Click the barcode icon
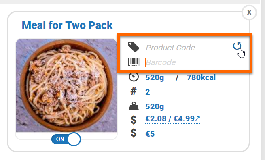The image size is (265, 160). 134,62
